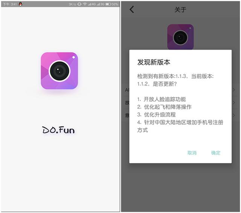Tap the 关于 page title
The image size is (241, 213).
coord(180,10)
